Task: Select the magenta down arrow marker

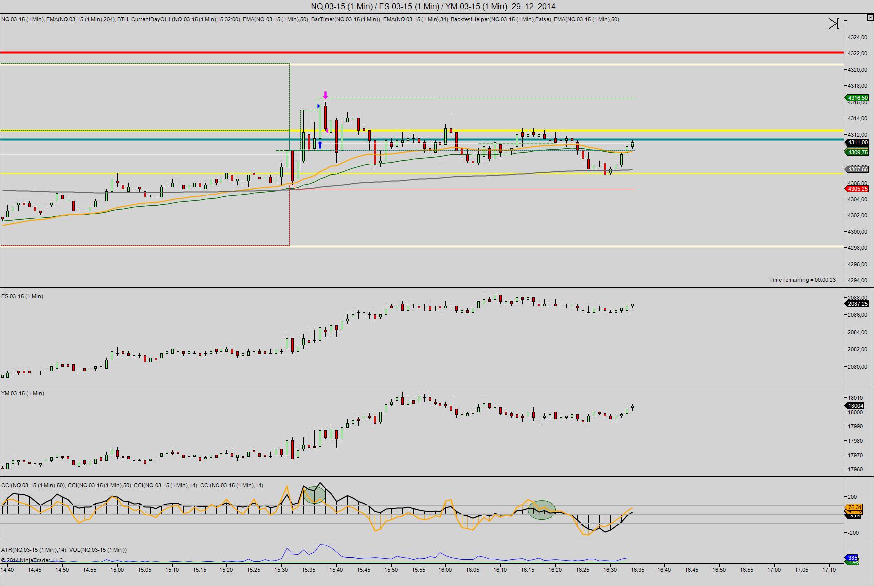Action: (325, 95)
